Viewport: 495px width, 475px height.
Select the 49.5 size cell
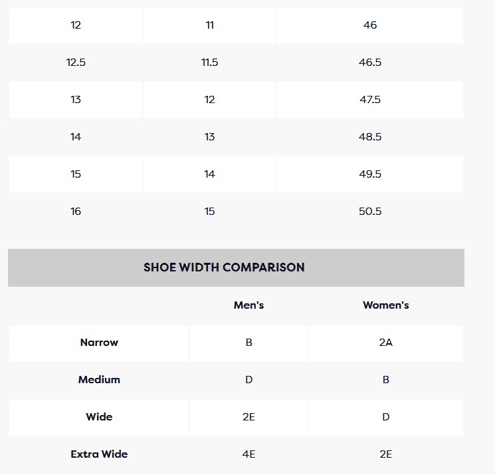[370, 174]
